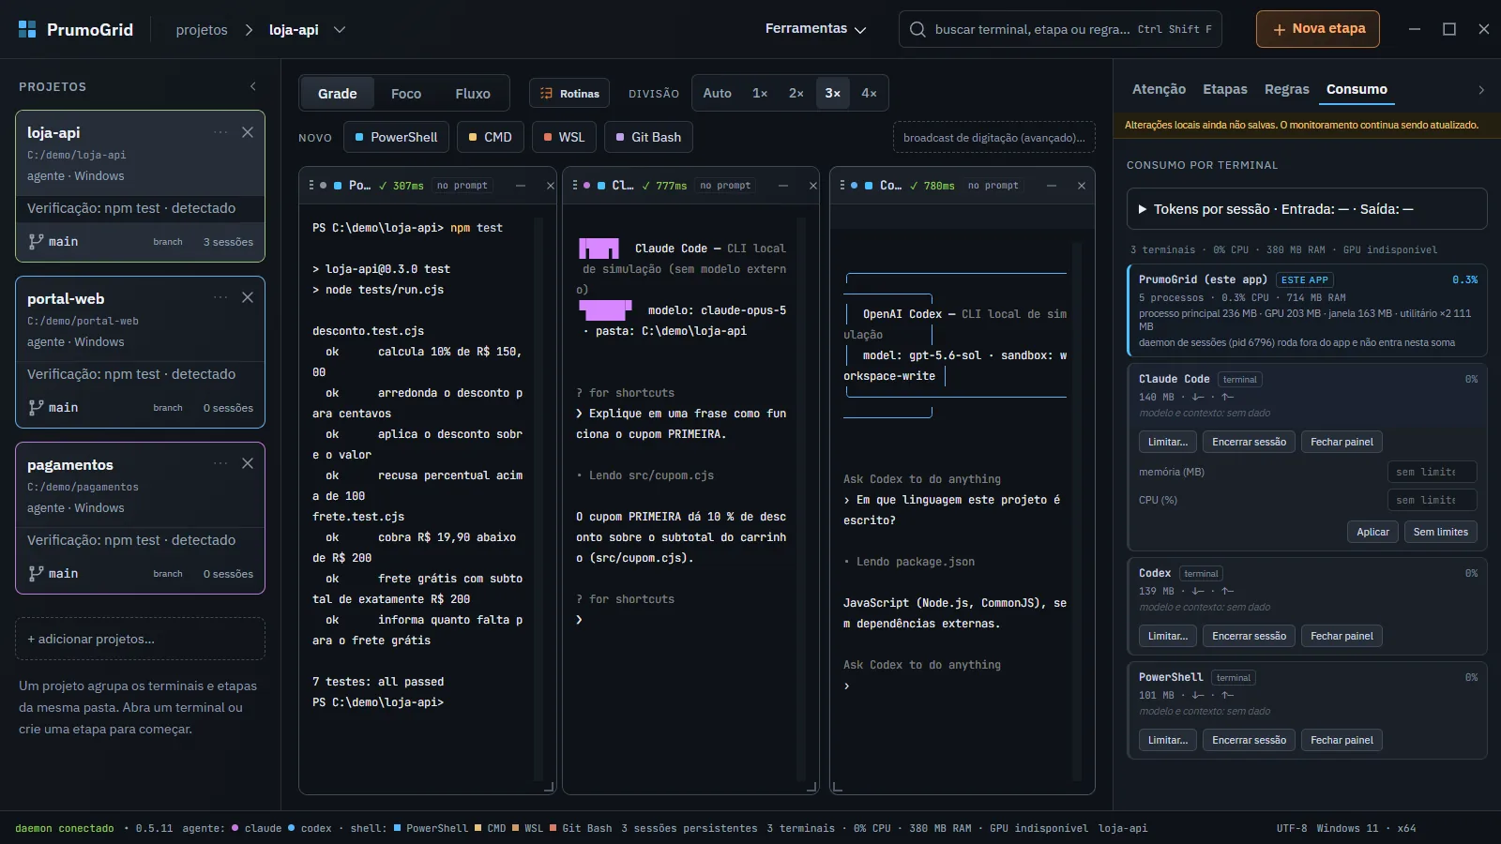Click the drag handle of the Codex terminal pane
The height and width of the screenshot is (844, 1501).
[x=842, y=186]
